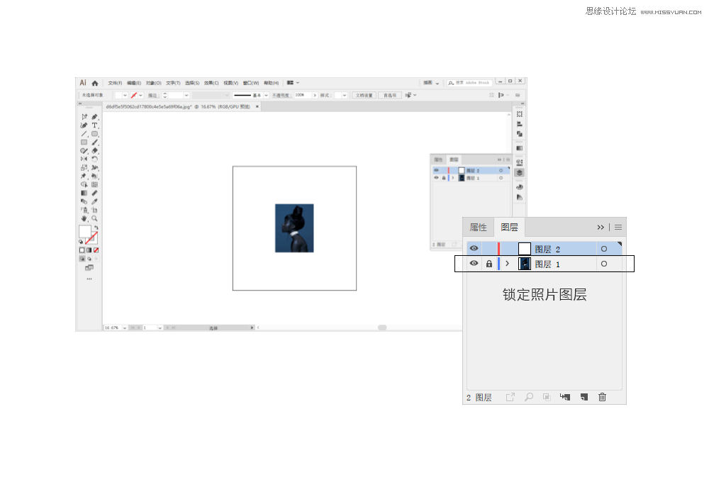Click the trash icon in the enlarged layers panel
The height and width of the screenshot is (482, 709).
[602, 397]
